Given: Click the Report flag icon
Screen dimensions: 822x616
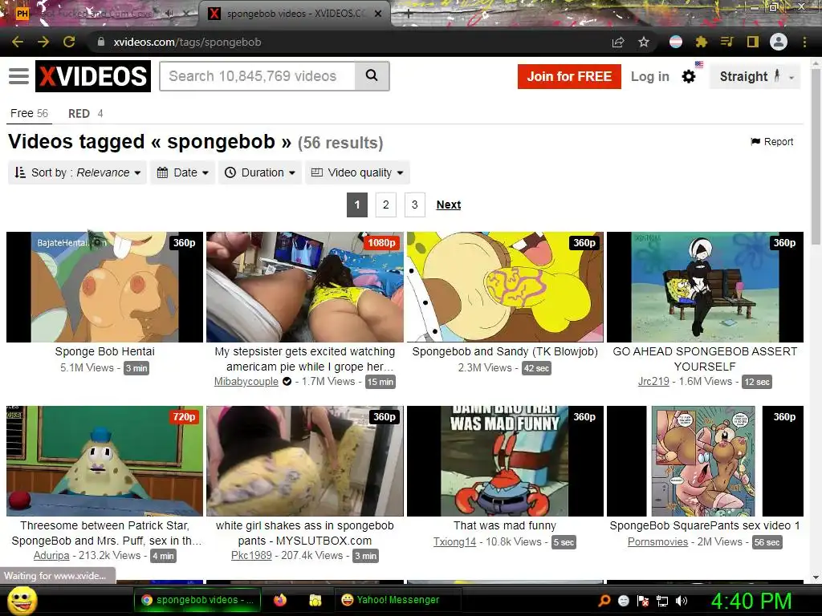Looking at the screenshot, I should pyautogui.click(x=755, y=141).
